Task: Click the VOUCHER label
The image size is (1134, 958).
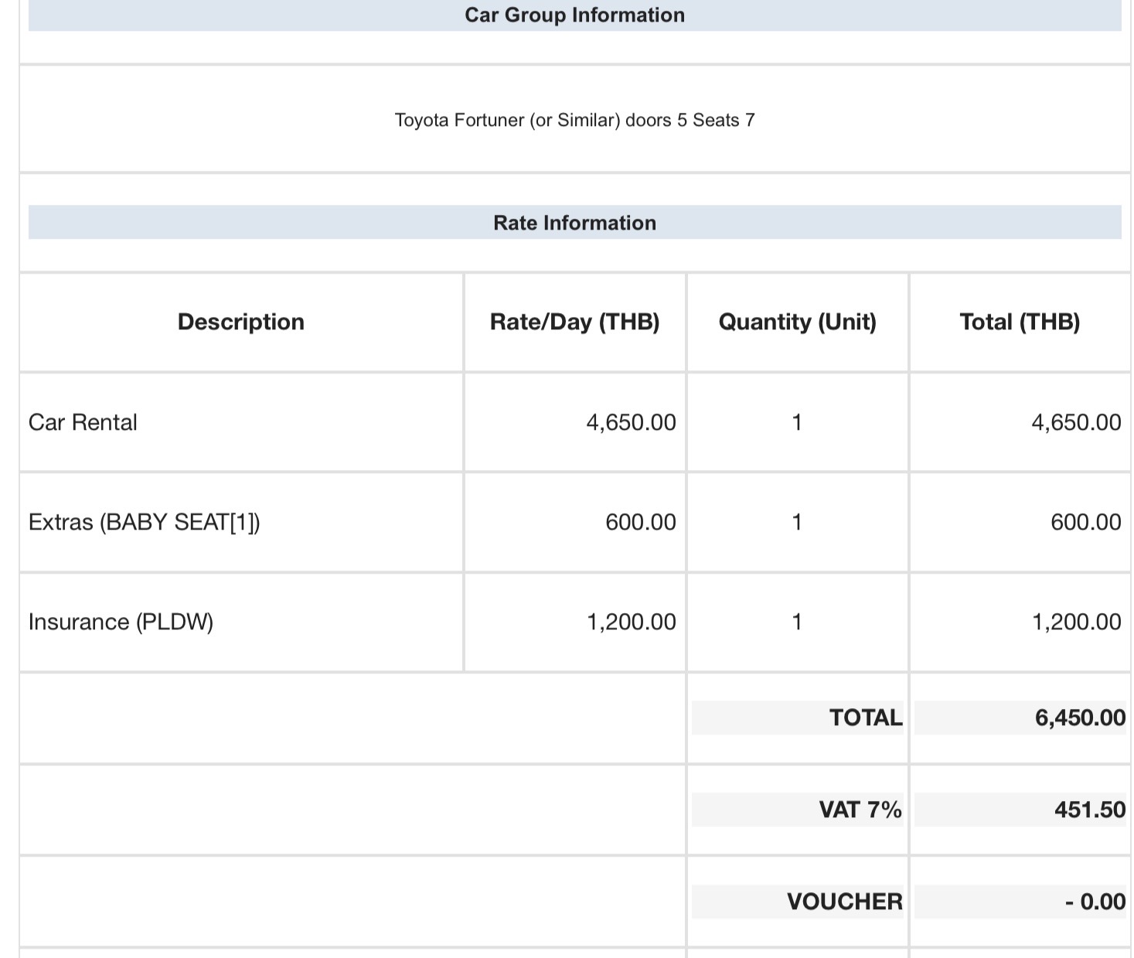Action: click(844, 902)
